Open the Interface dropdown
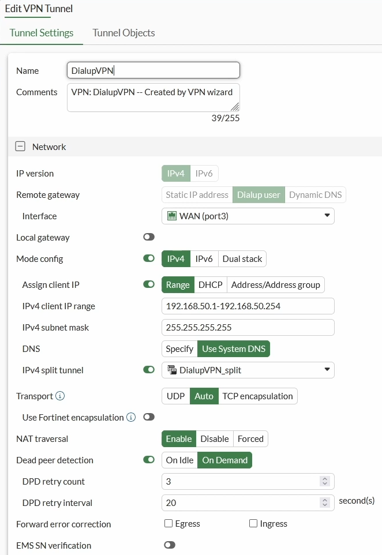The width and height of the screenshot is (382, 555). [x=248, y=216]
